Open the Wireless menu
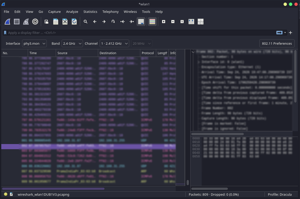 pos(130,12)
